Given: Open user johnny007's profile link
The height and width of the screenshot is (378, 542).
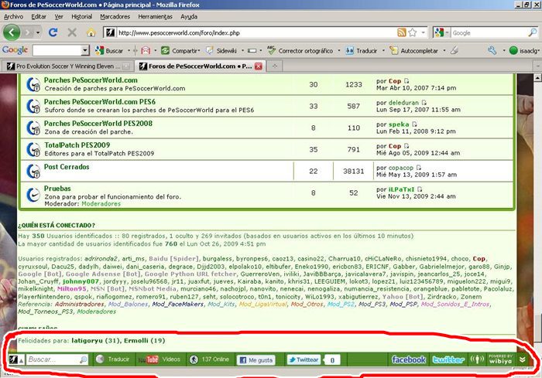Looking at the screenshot, I should 81,281.
